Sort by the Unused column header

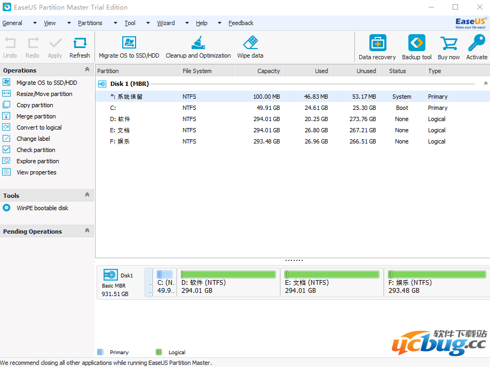(354, 71)
